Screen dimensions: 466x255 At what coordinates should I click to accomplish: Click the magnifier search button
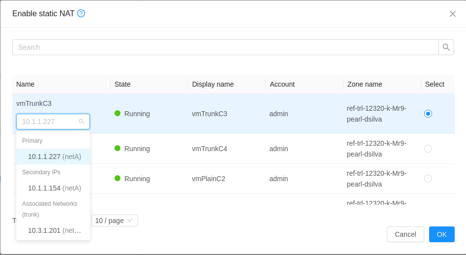[x=446, y=47]
